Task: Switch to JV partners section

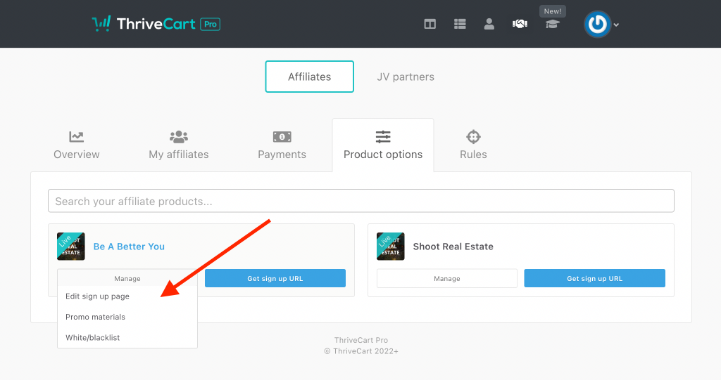Action: pyautogui.click(x=406, y=77)
